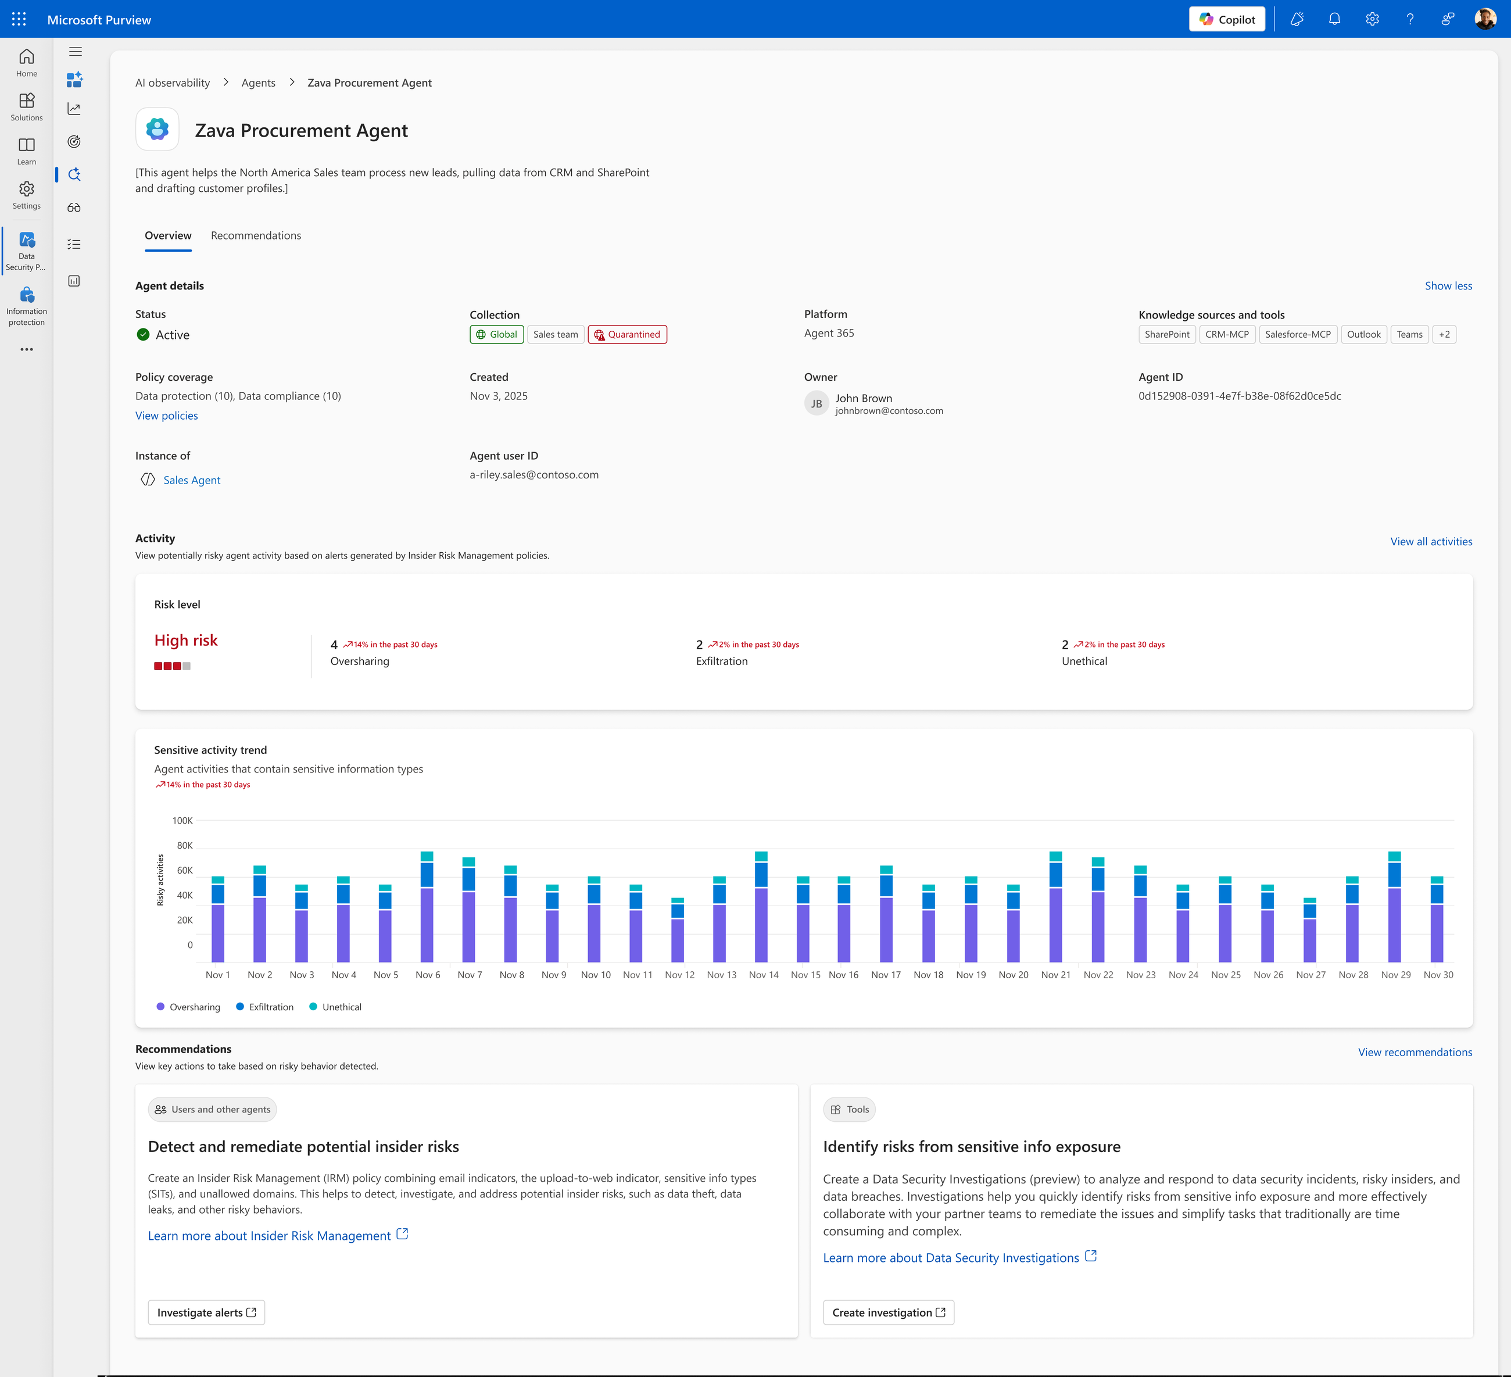Viewport: 1511px width, 1377px height.
Task: Open the line chart analytics icon in sidebar
Action: [x=74, y=109]
